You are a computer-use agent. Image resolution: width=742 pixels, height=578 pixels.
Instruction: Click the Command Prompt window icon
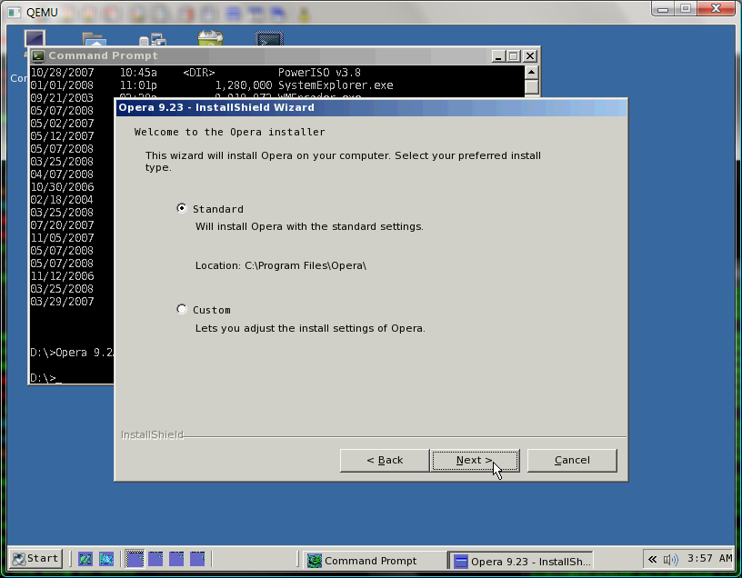point(38,55)
